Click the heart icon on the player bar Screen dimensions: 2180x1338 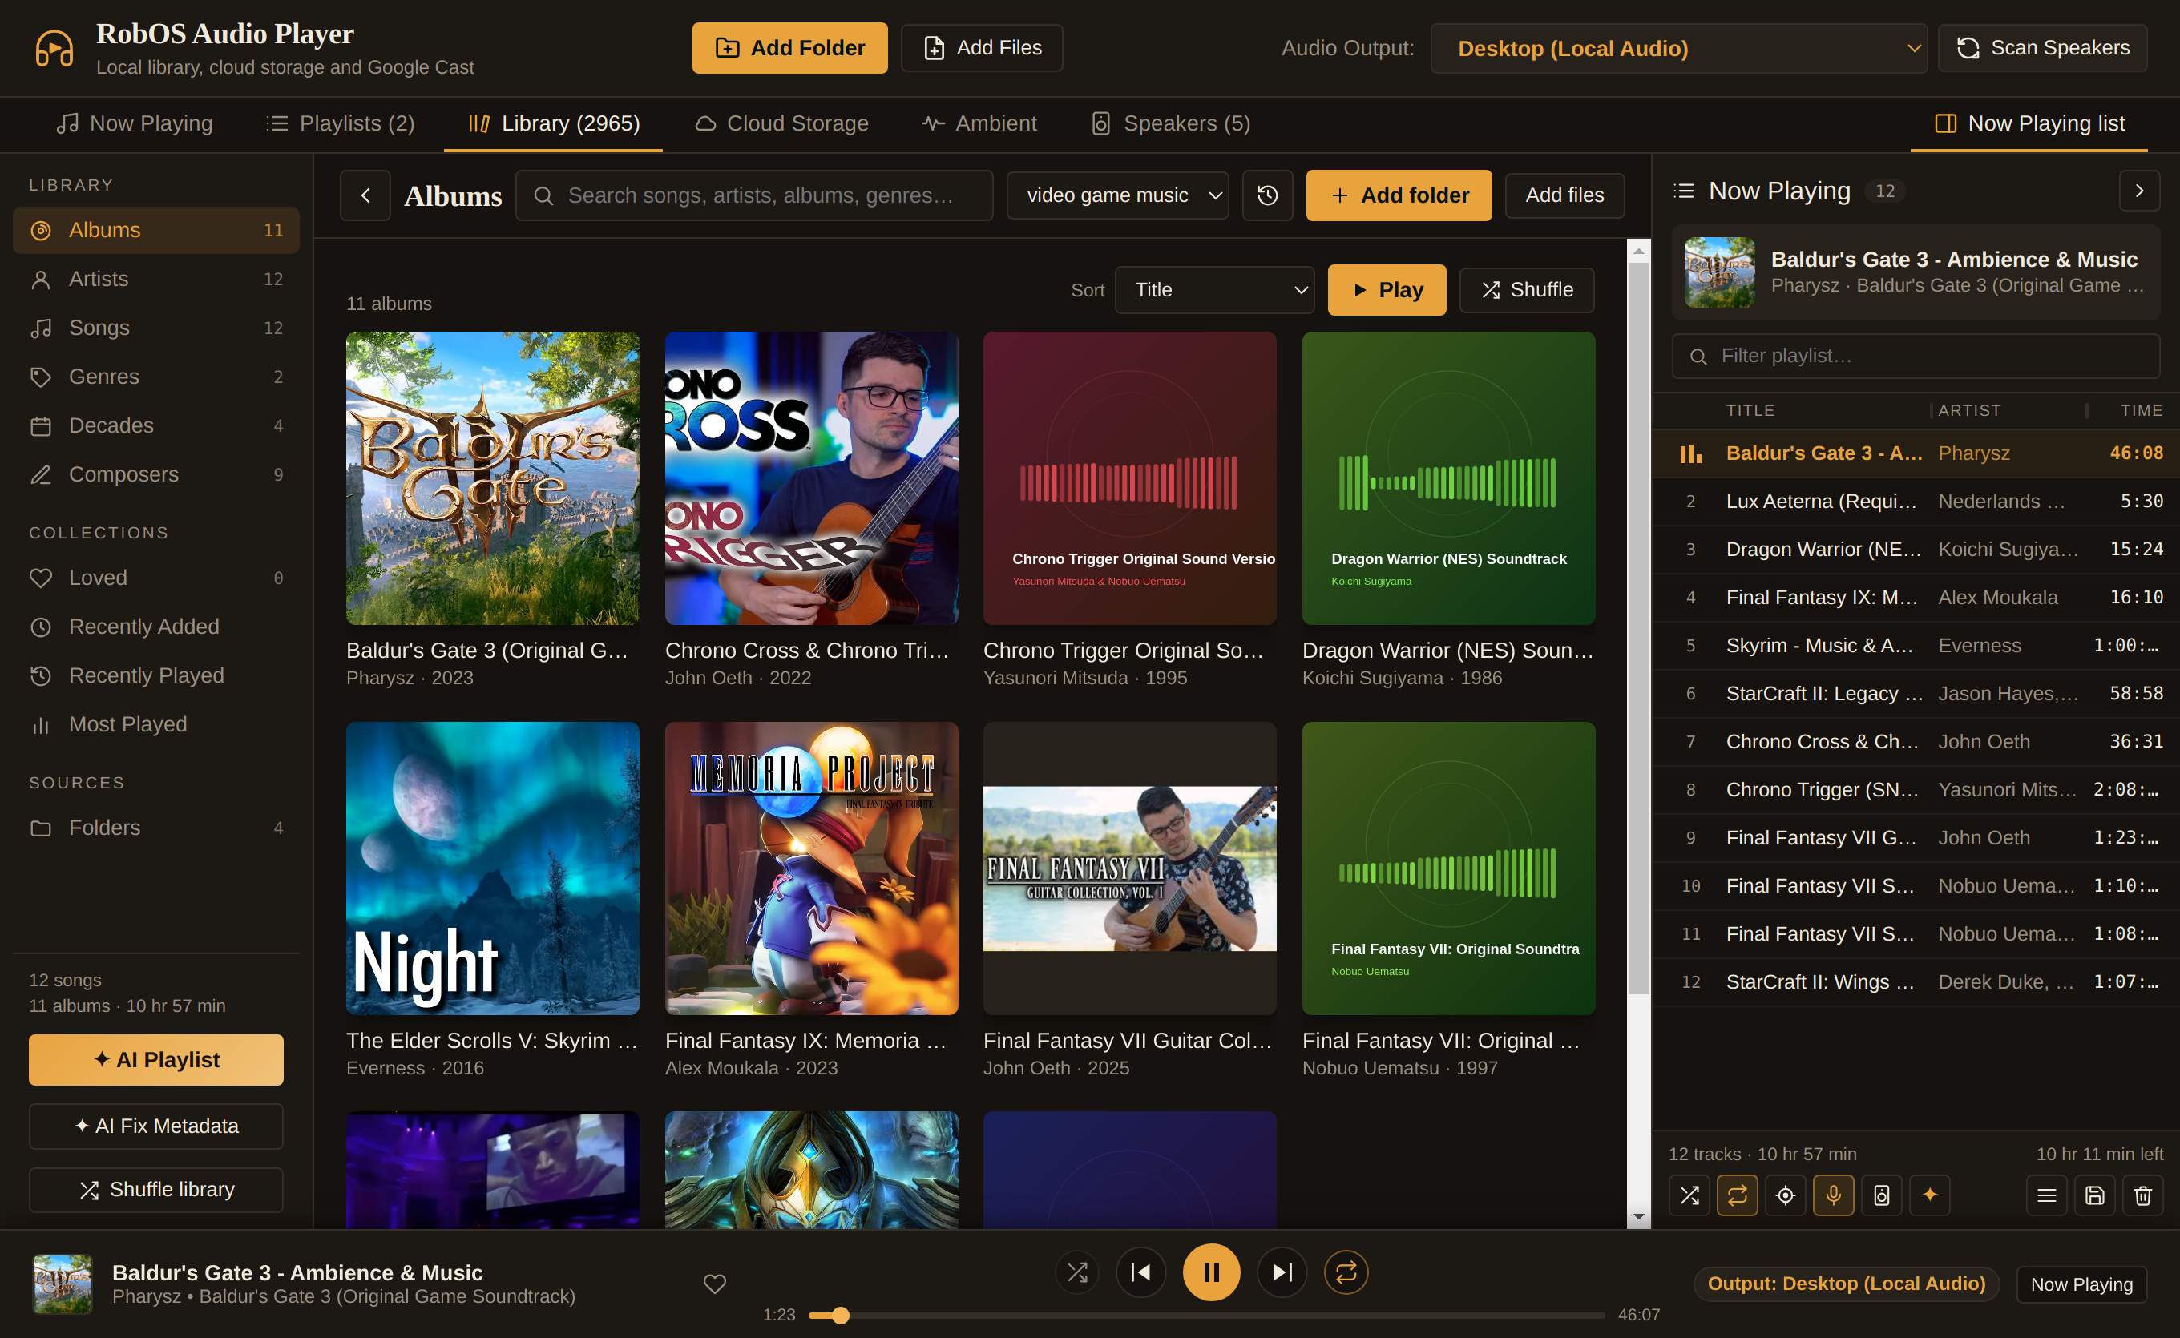(x=714, y=1284)
